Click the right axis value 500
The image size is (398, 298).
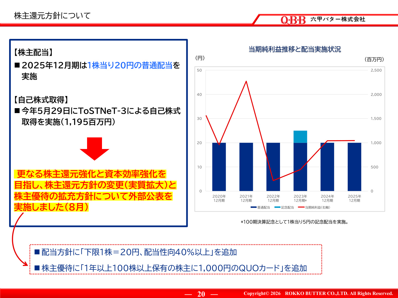click(x=375, y=167)
